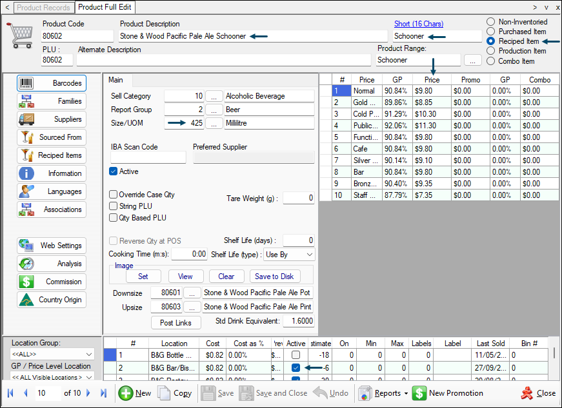Click the Post Links button
This screenshot has width=562, height=408.
(176, 323)
